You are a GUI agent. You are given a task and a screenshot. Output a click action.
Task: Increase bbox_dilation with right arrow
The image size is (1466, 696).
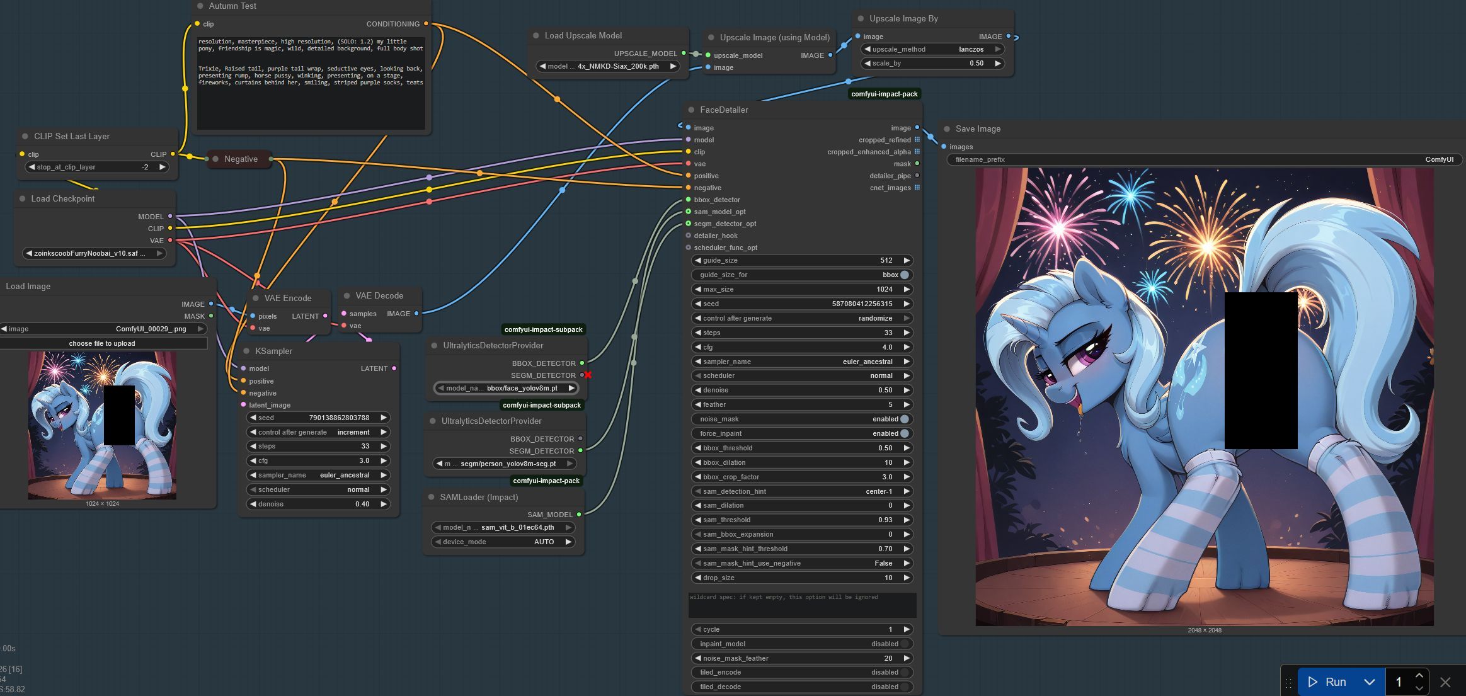pos(907,463)
